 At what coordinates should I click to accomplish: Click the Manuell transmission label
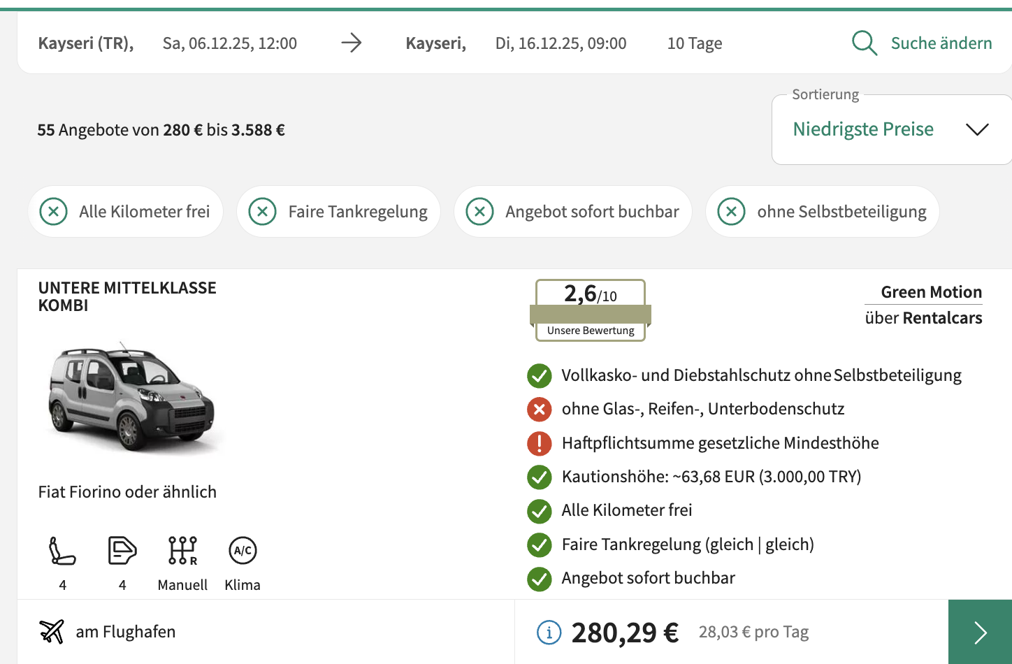click(182, 585)
